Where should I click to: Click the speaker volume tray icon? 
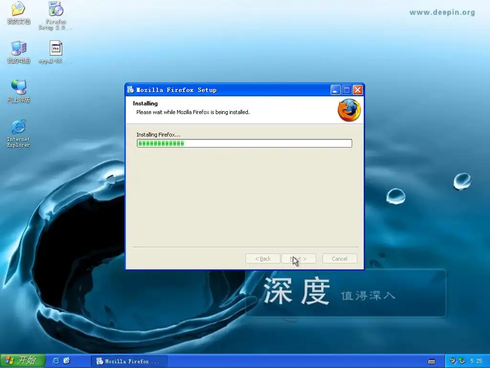coord(453,361)
